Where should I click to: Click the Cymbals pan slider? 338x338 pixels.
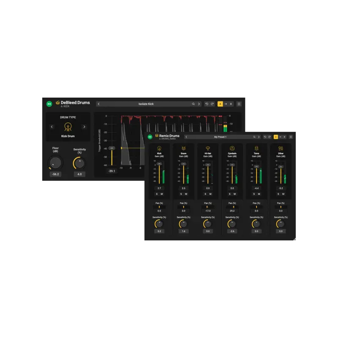[x=232, y=207]
